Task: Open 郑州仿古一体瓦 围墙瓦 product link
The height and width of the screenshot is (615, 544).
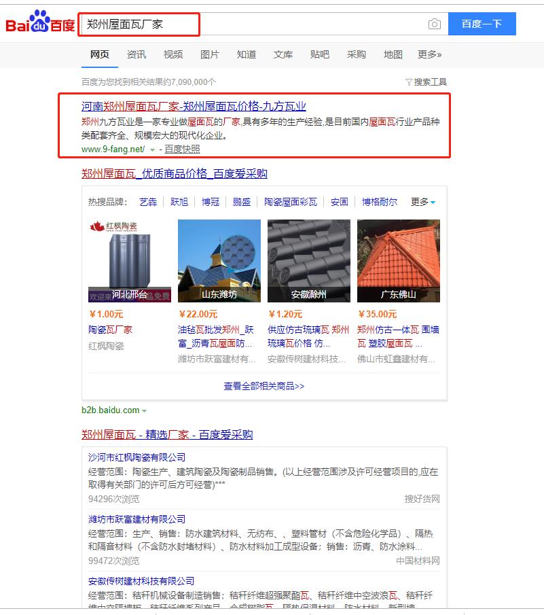Action: tap(398, 336)
